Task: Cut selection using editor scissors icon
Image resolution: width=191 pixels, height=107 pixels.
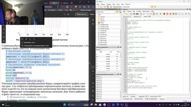Action: [x=148, y=14]
